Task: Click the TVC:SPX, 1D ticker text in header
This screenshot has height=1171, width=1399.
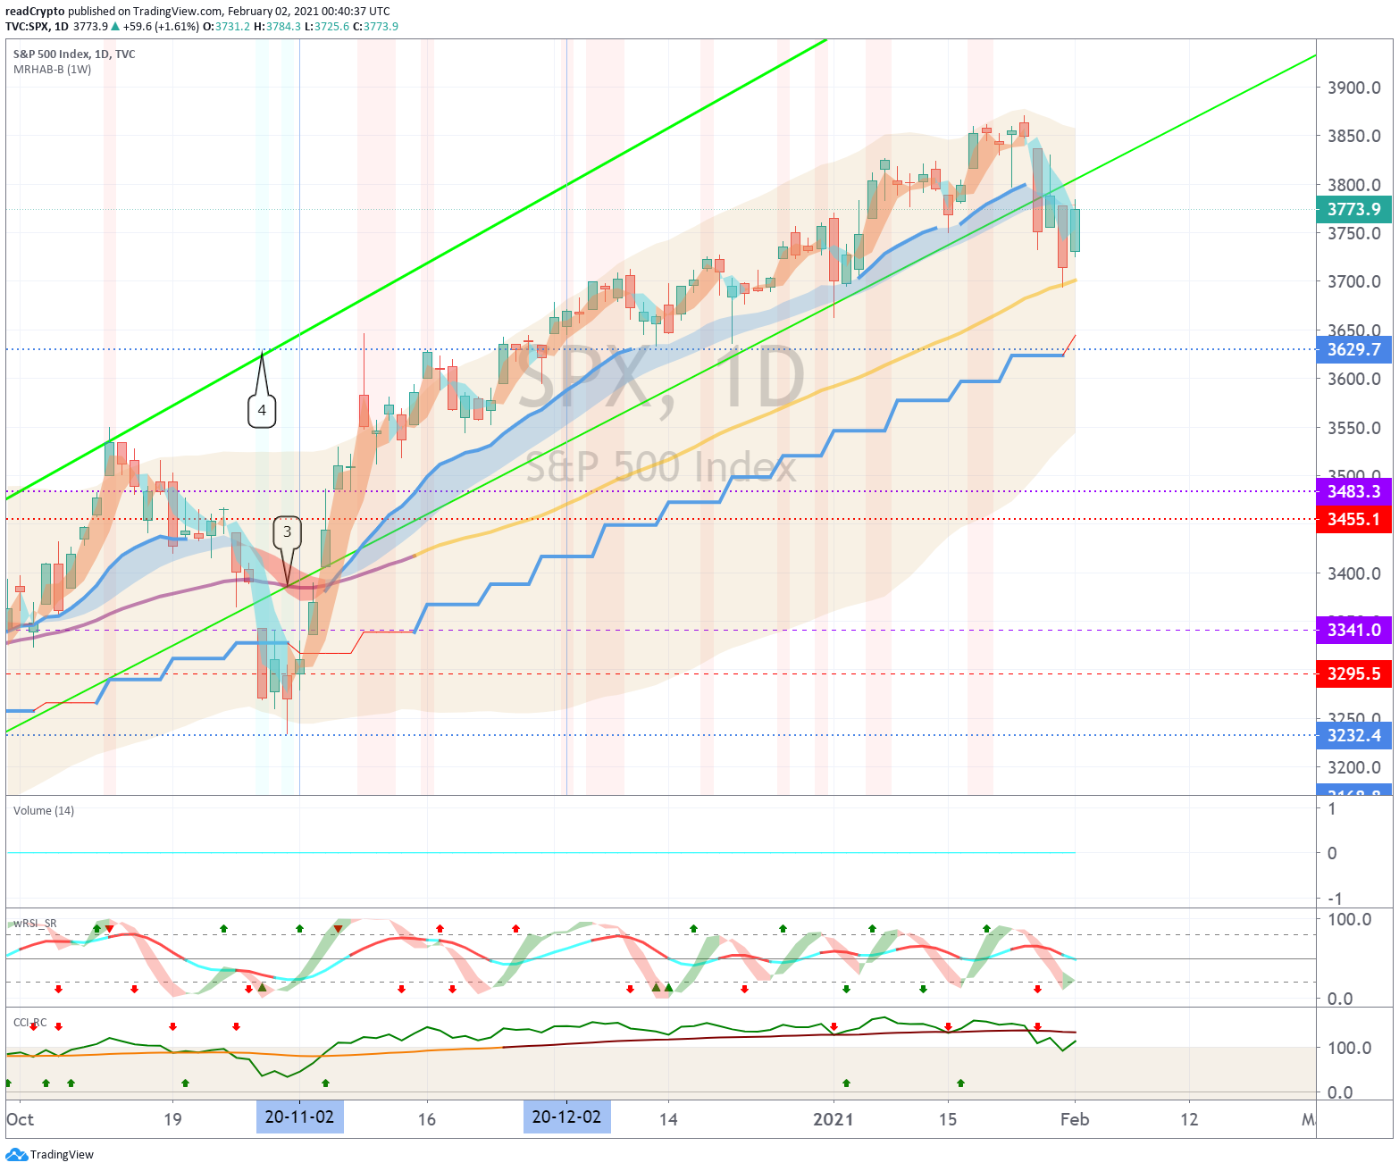Action: (x=37, y=27)
